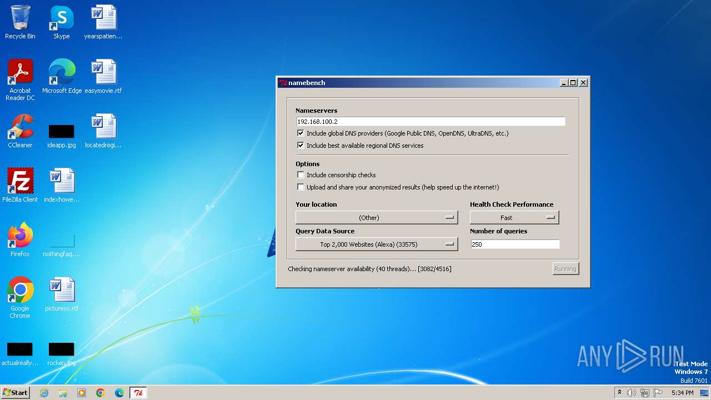711x400 pixels.
Task: Uncheck Include global DNS providers
Action: click(301, 133)
